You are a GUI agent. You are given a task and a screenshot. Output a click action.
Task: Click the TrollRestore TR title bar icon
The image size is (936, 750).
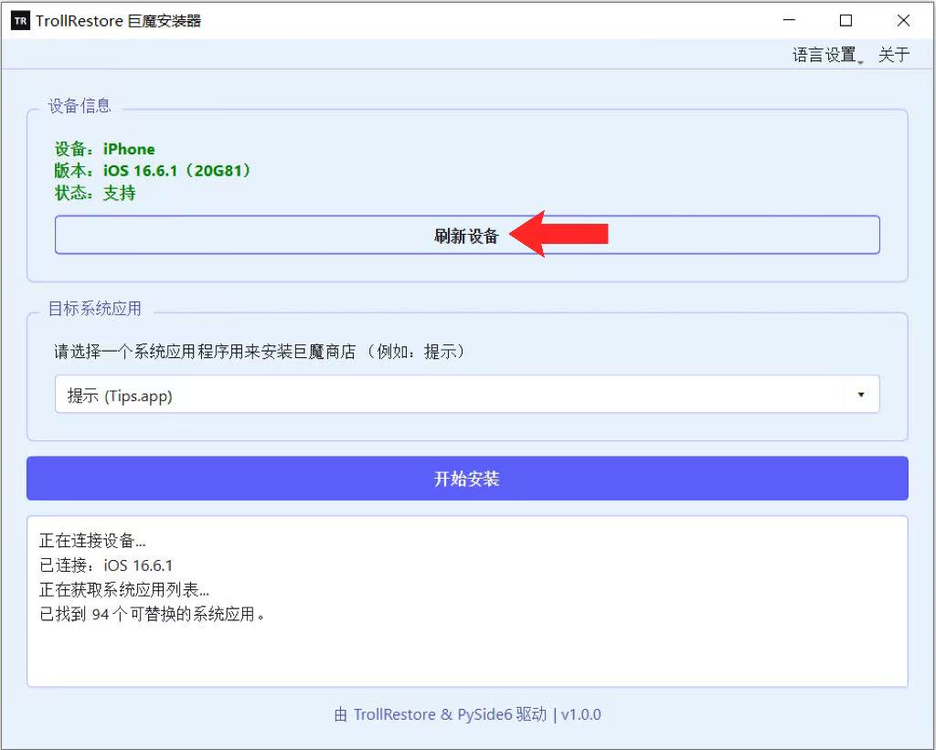(x=20, y=21)
